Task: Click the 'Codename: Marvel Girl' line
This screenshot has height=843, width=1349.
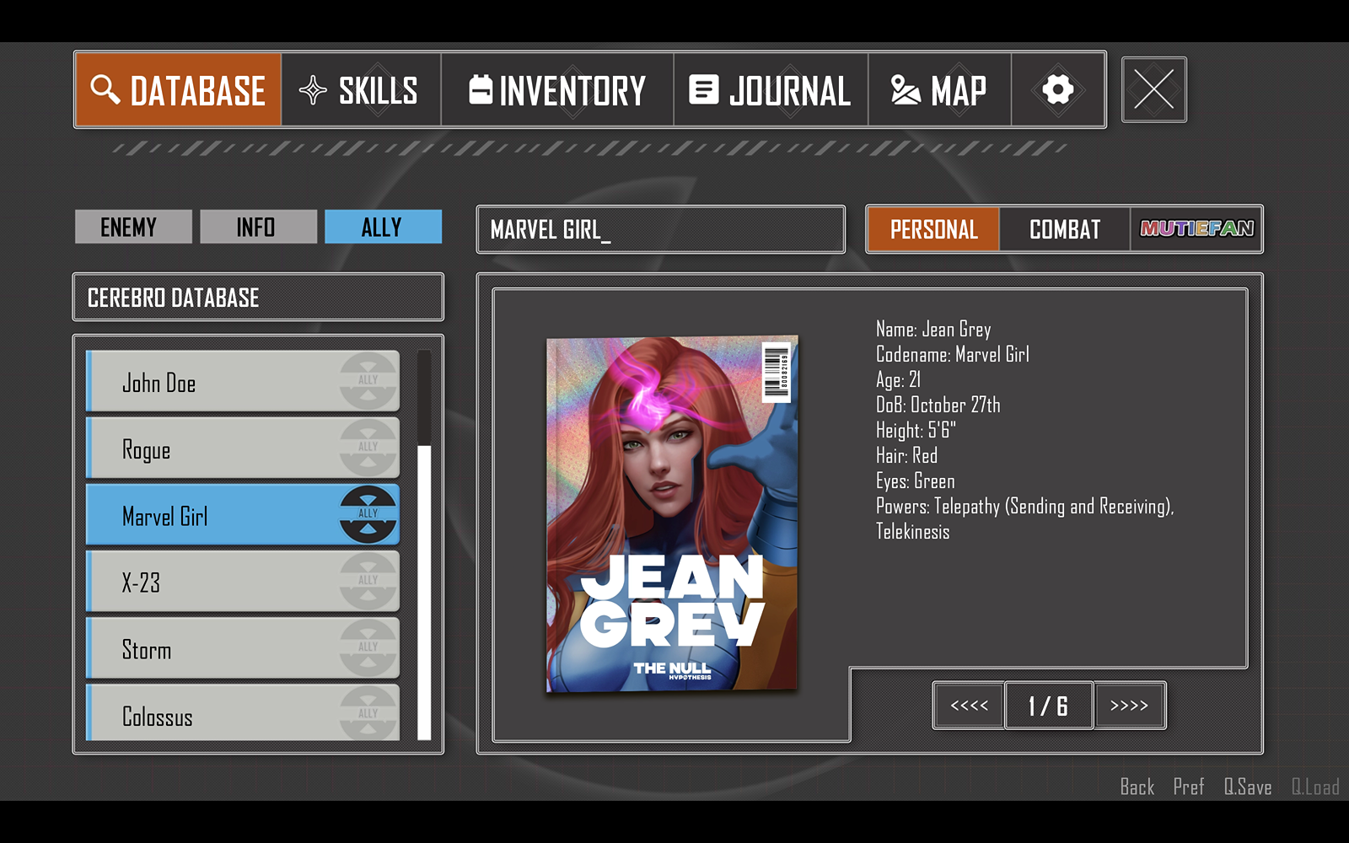Action: coord(953,354)
